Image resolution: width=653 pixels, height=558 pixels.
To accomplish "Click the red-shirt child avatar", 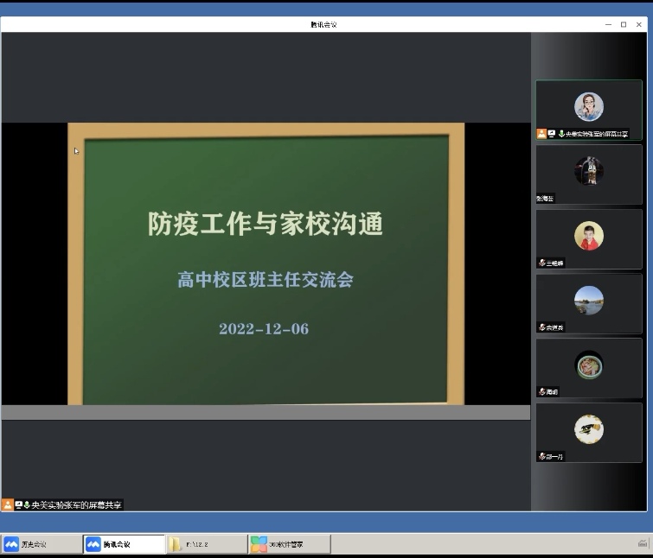I will 589,236.
